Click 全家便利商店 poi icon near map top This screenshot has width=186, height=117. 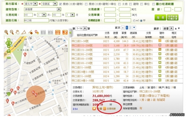tap(65, 41)
